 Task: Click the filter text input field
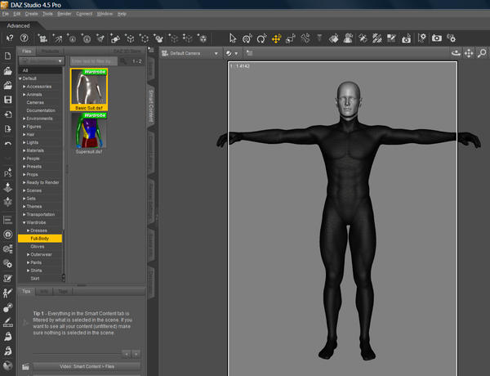point(94,61)
